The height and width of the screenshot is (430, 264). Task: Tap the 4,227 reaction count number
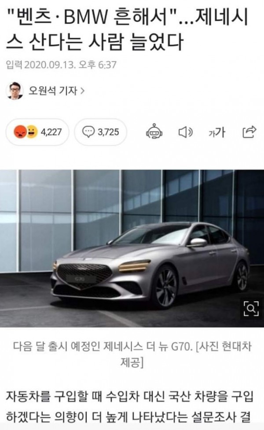click(x=51, y=132)
